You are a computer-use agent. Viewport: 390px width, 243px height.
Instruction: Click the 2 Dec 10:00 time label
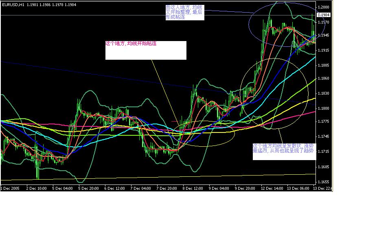[36, 189]
